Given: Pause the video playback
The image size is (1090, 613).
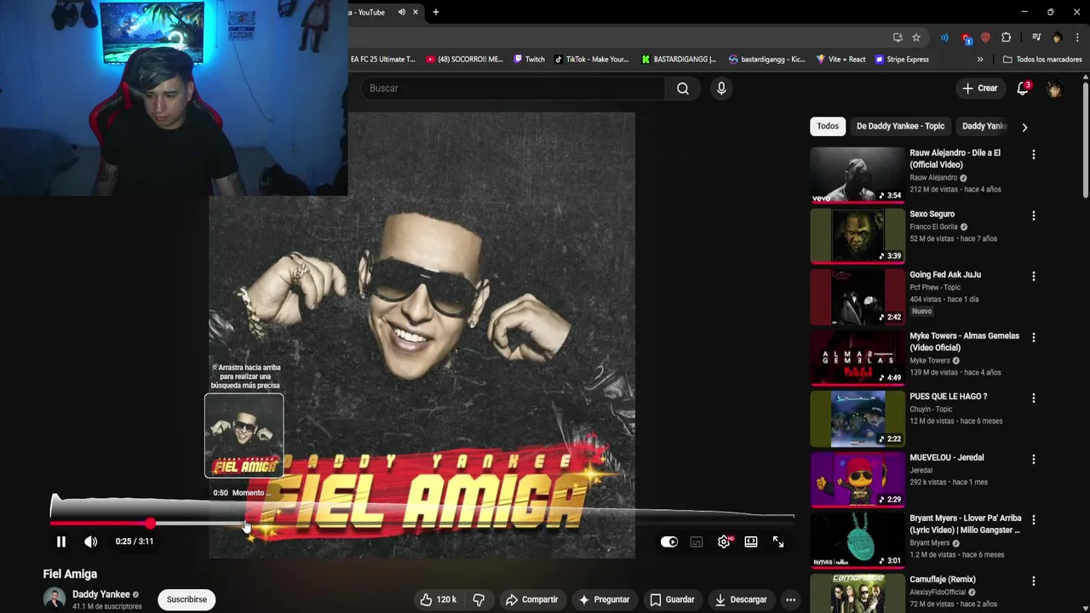Looking at the screenshot, I should pyautogui.click(x=61, y=541).
